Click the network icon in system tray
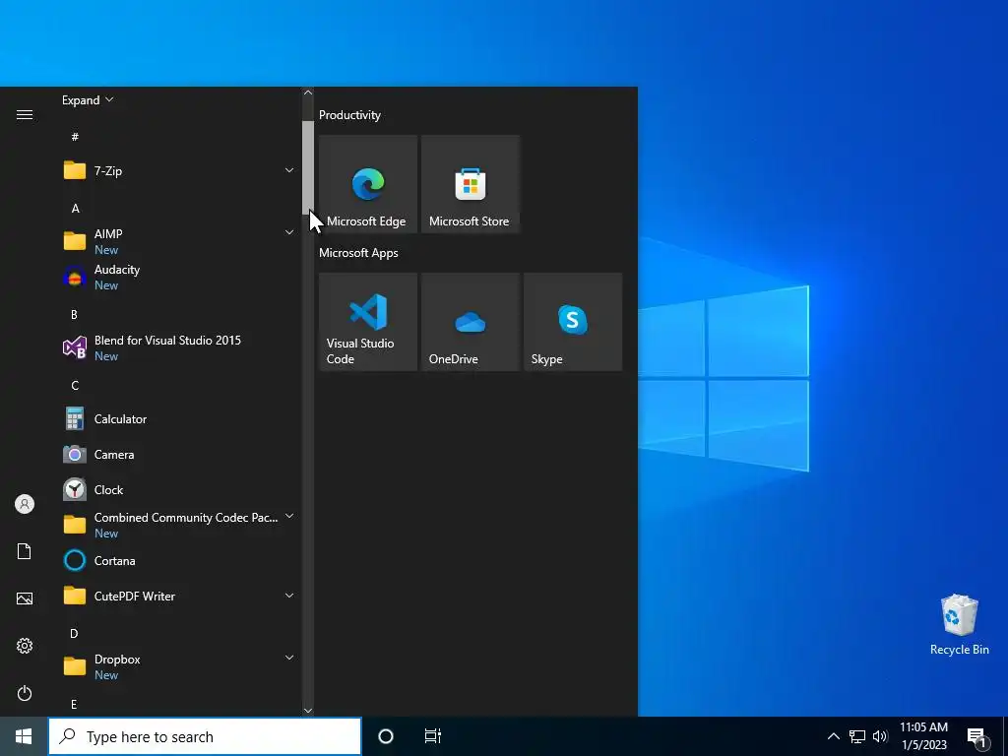Image resolution: width=1008 pixels, height=756 pixels. pos(857,736)
